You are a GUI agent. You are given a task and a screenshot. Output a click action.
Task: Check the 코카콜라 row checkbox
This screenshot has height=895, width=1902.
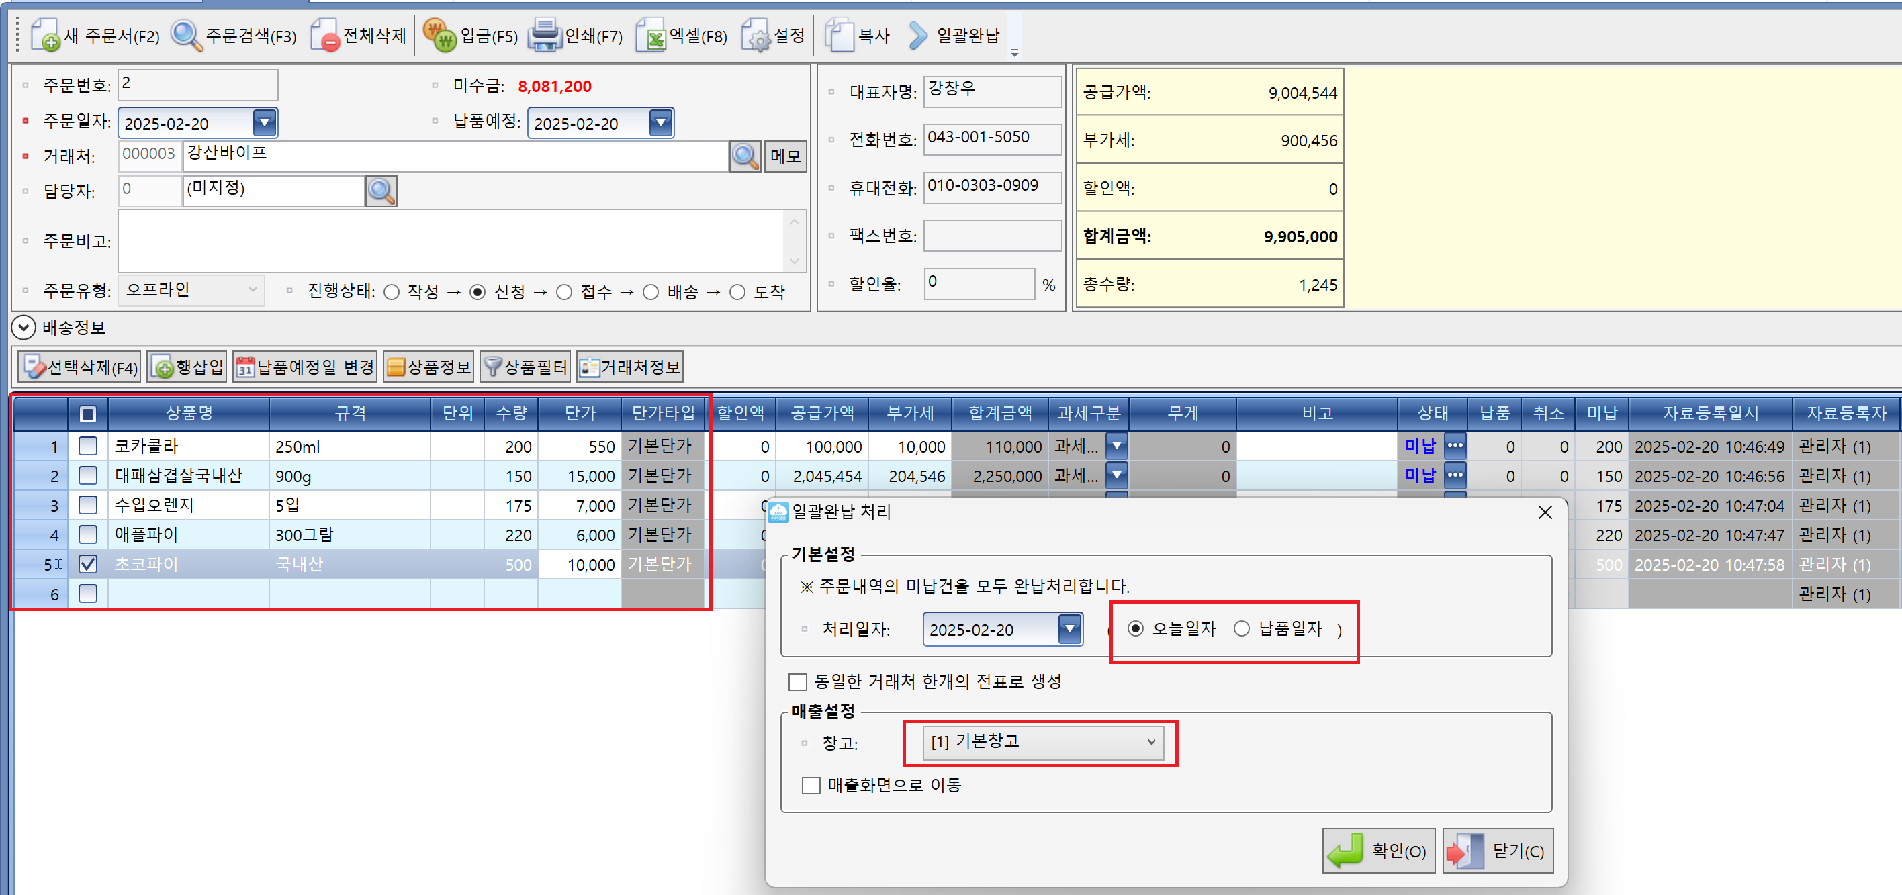(88, 446)
